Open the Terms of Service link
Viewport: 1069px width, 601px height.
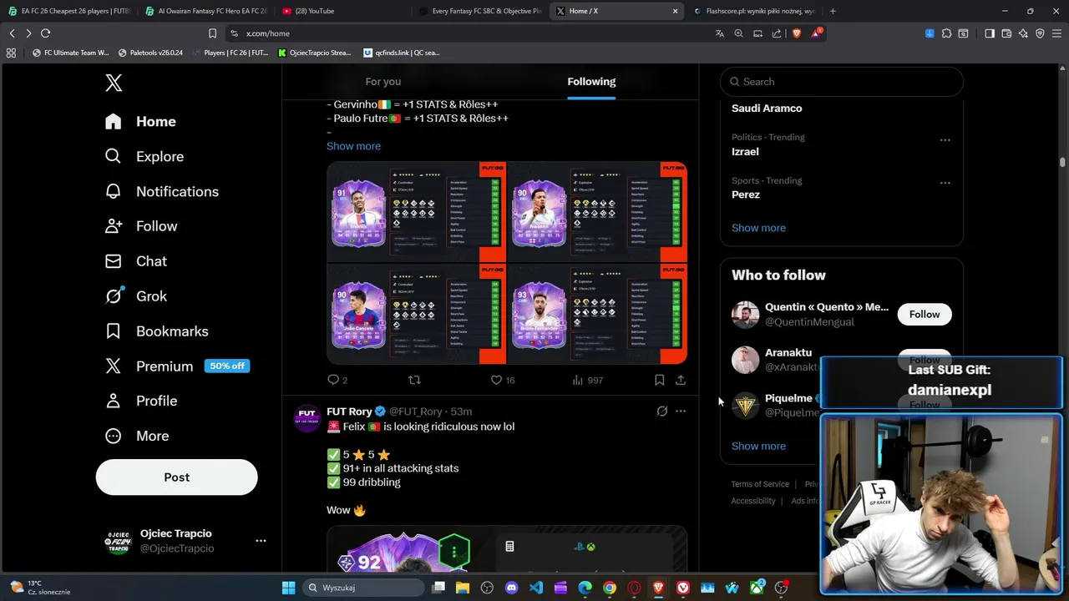pyautogui.click(x=760, y=484)
